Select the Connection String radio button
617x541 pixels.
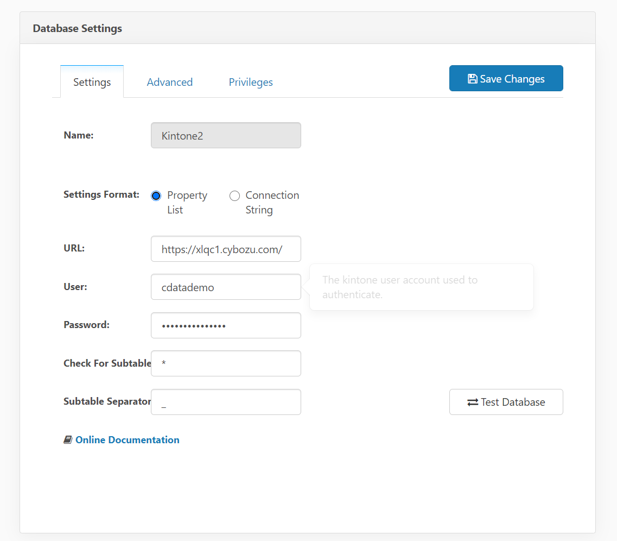(234, 196)
